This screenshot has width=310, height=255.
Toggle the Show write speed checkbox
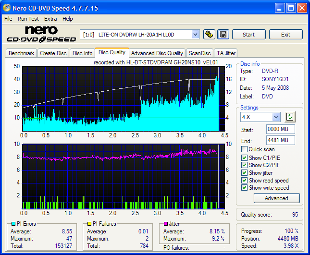coord(245,188)
